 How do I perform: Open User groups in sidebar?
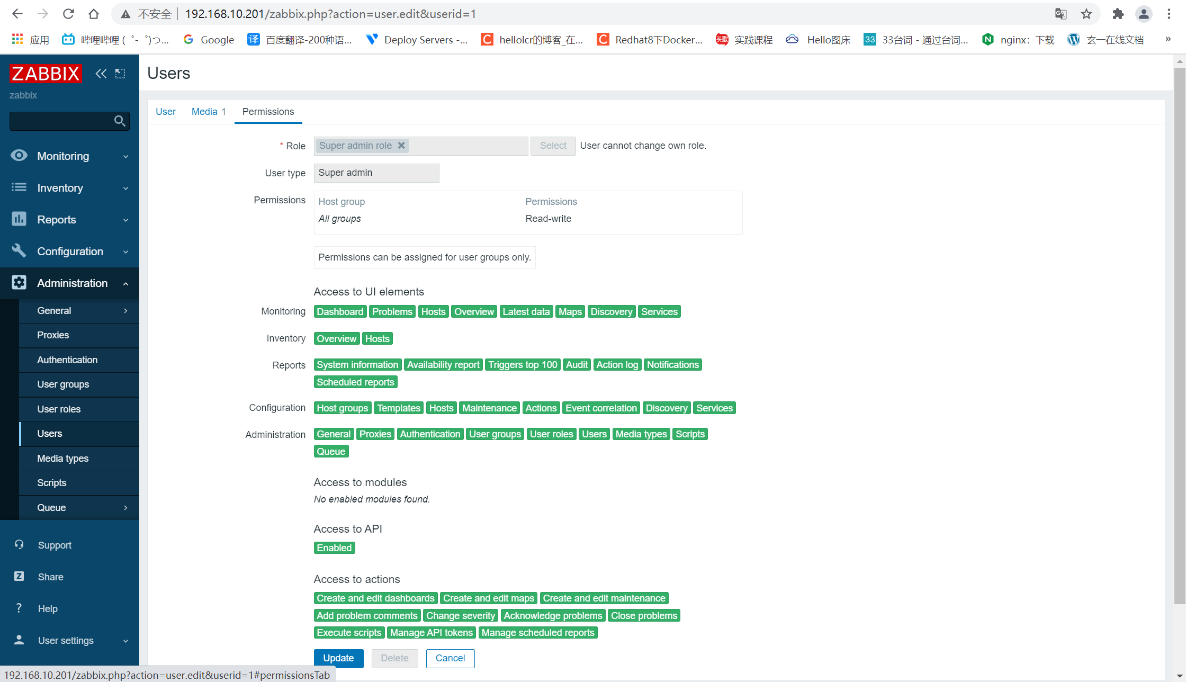pos(79,384)
